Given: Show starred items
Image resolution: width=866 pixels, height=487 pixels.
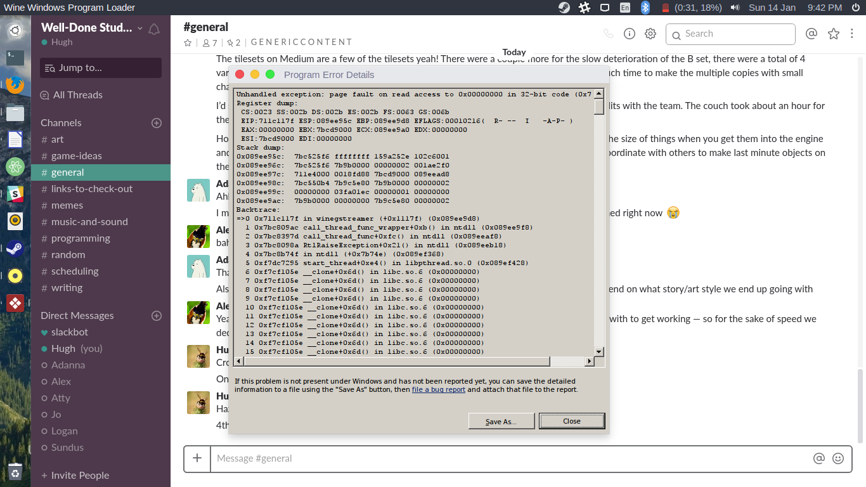Looking at the screenshot, I should tap(834, 34).
